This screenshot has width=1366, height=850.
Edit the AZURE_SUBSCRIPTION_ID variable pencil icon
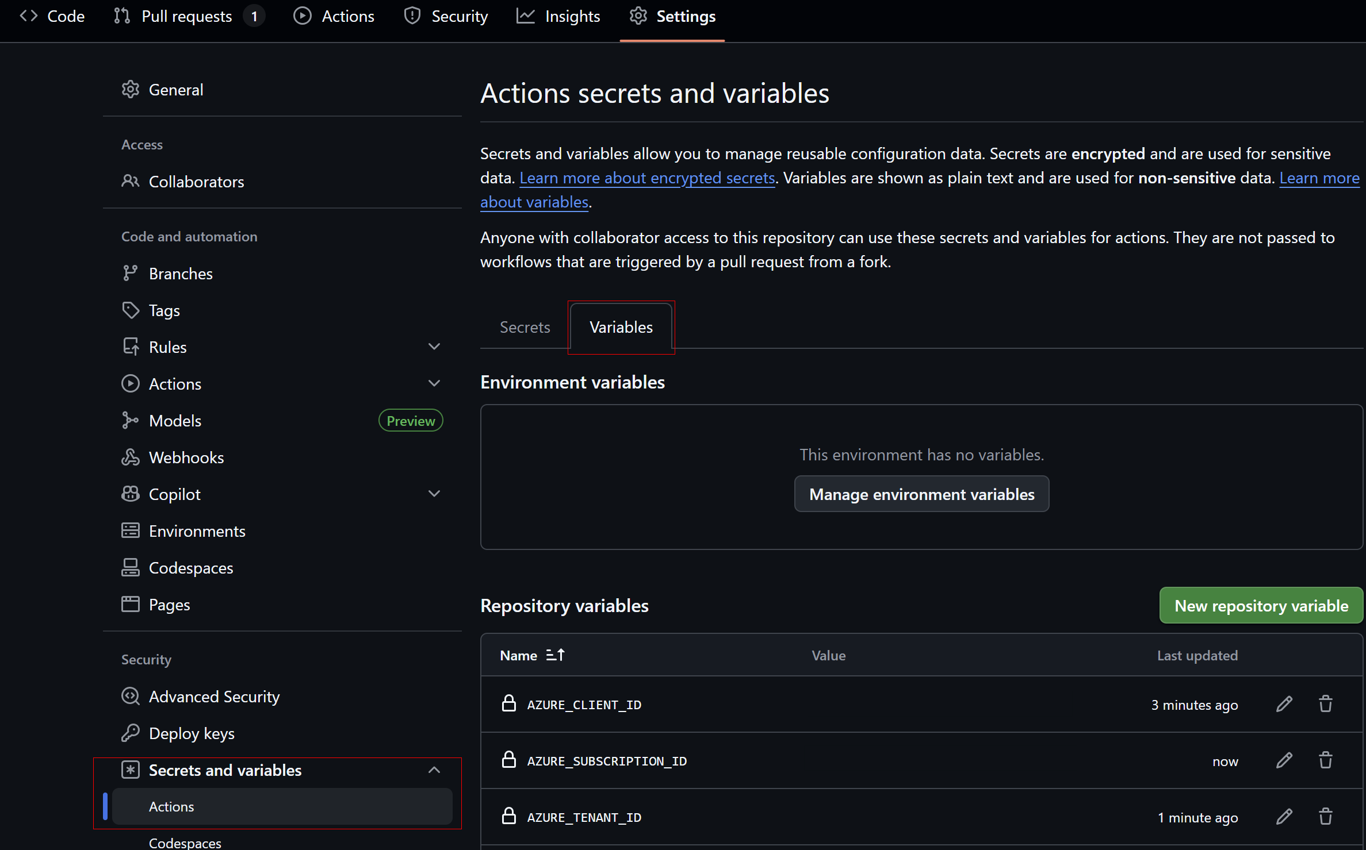pyautogui.click(x=1284, y=760)
